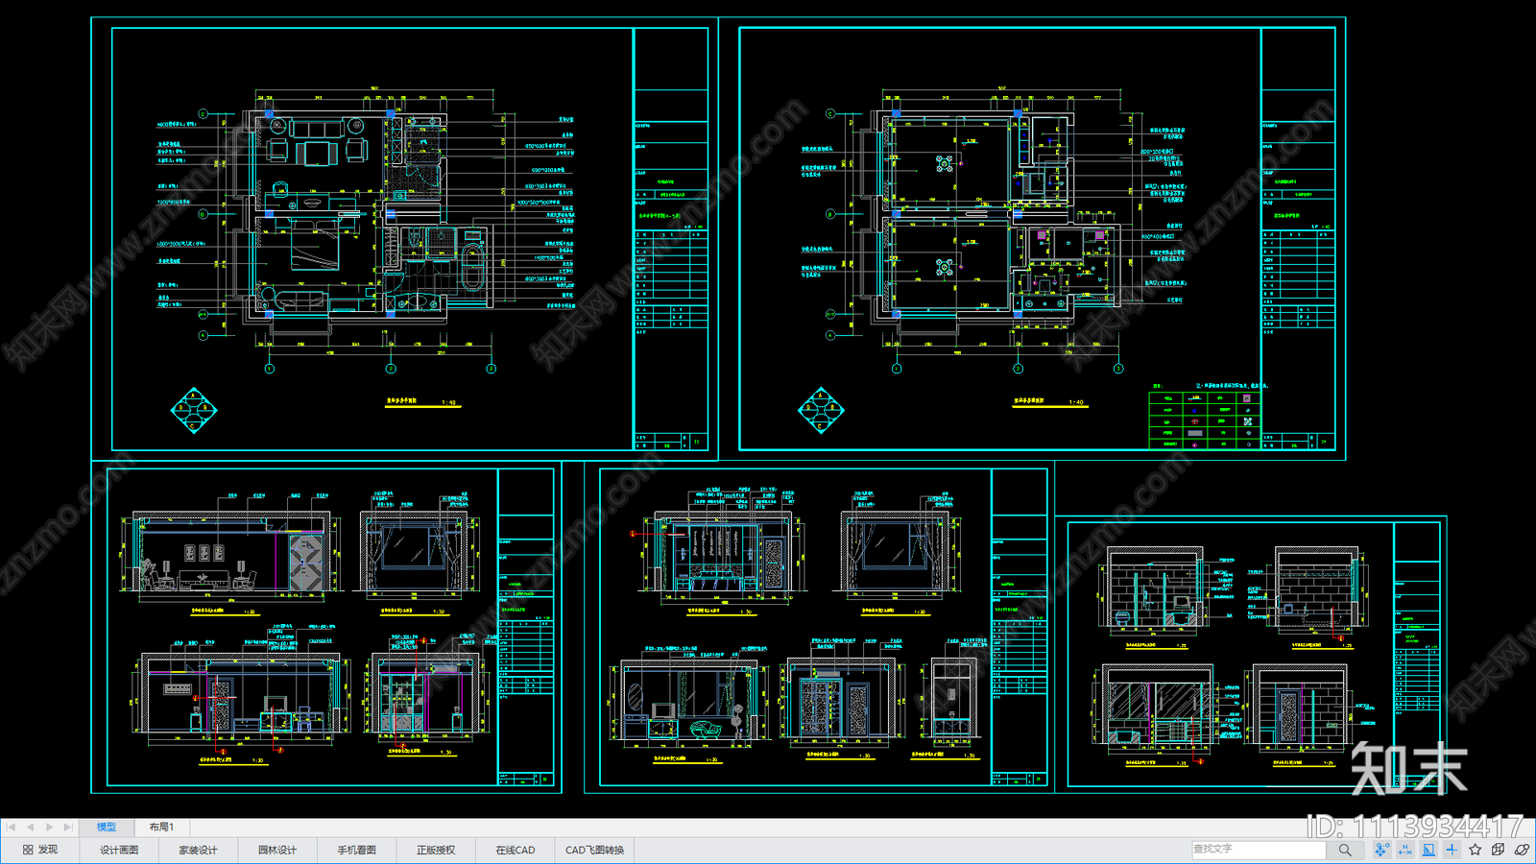Switch to the 布局1 layout tab
The image size is (1536, 864).
click(161, 827)
